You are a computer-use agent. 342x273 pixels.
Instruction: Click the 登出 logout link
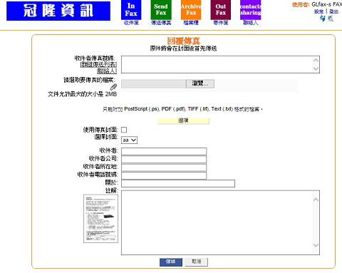[x=333, y=11]
